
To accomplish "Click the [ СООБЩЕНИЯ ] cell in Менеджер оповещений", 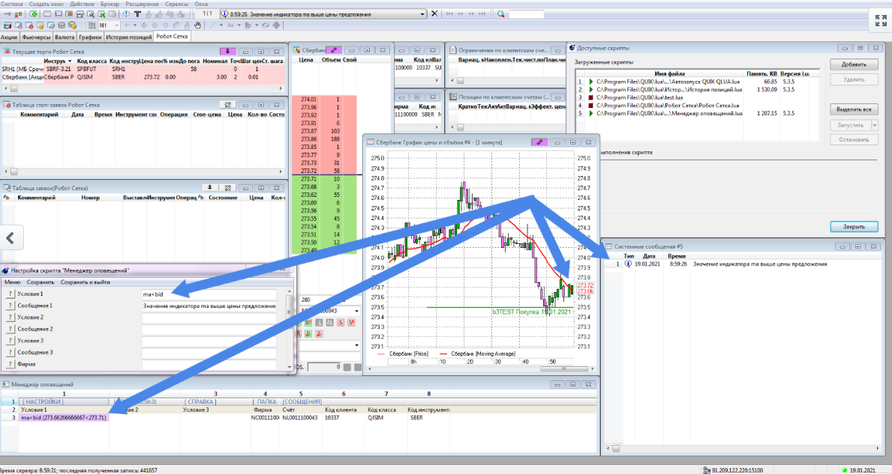I will [x=302, y=401].
